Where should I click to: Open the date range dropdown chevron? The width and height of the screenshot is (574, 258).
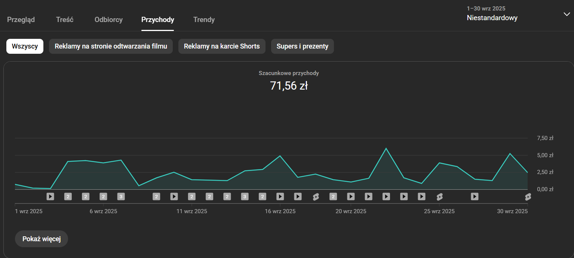(567, 14)
